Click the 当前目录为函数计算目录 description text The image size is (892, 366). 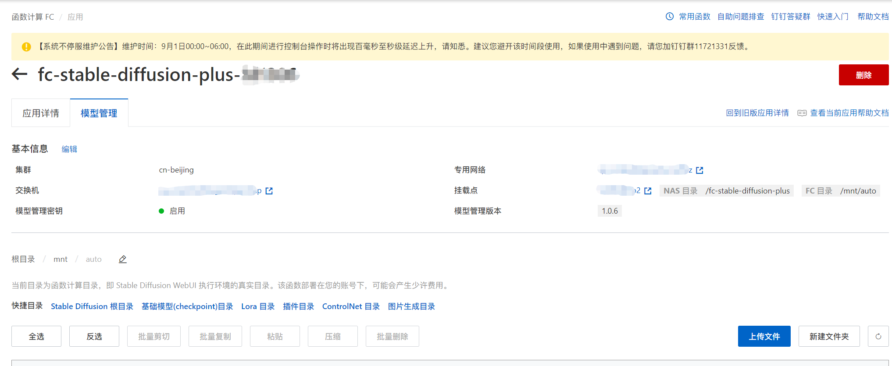pos(230,285)
